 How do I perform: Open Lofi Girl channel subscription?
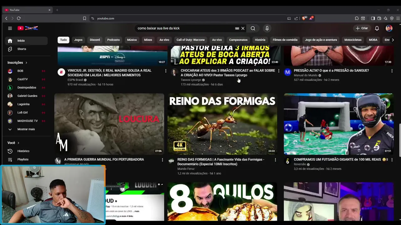point(26,112)
